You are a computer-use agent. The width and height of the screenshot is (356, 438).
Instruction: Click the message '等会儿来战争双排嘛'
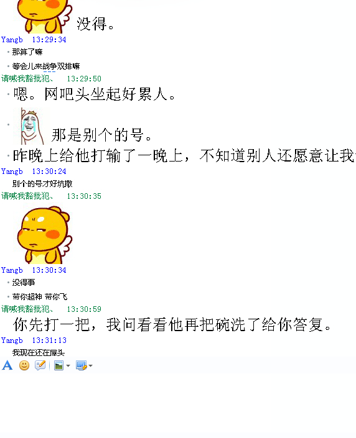click(x=46, y=66)
